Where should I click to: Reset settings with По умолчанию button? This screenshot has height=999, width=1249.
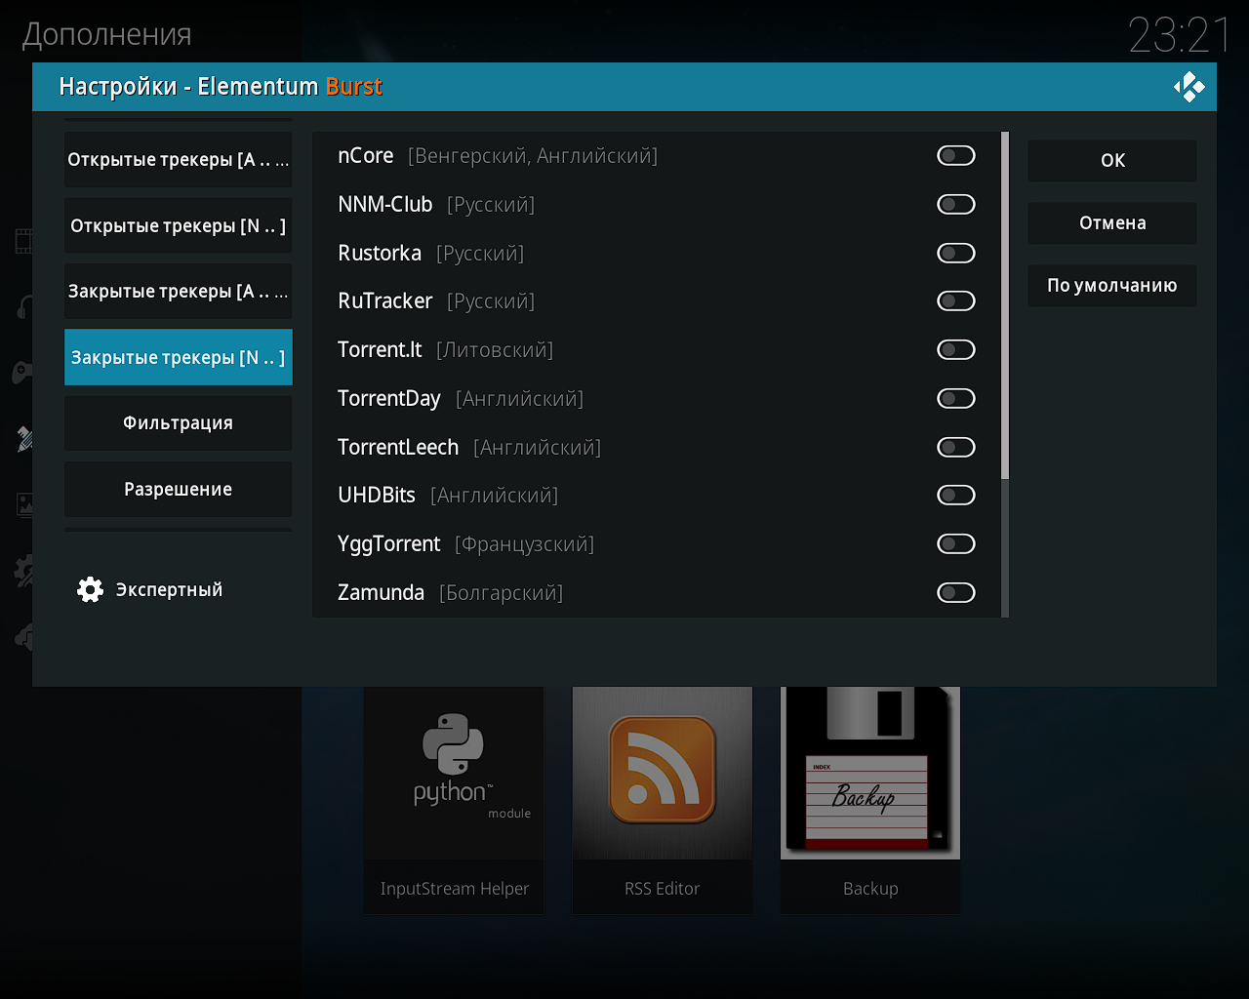(x=1112, y=286)
